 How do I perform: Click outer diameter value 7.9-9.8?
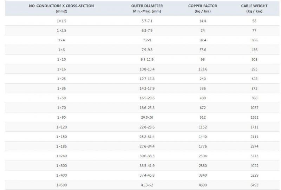tap(147, 50)
